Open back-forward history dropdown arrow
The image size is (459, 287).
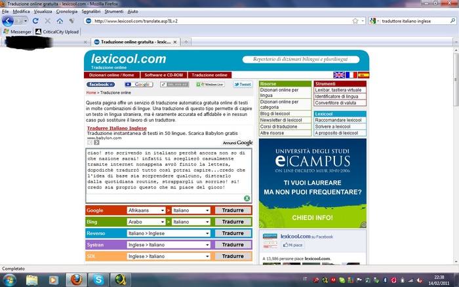pos(26,21)
